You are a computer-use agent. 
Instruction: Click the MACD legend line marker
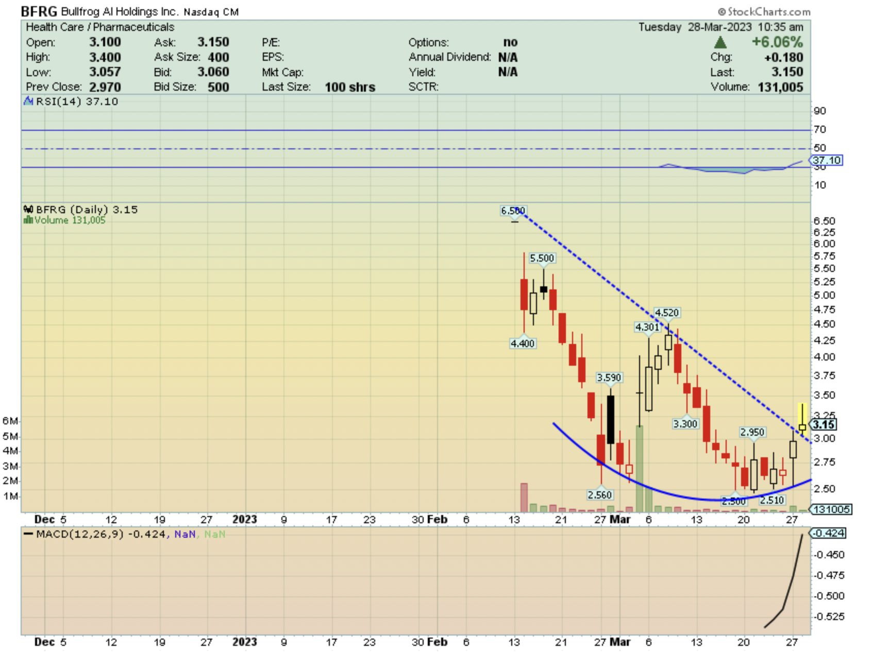pyautogui.click(x=29, y=534)
